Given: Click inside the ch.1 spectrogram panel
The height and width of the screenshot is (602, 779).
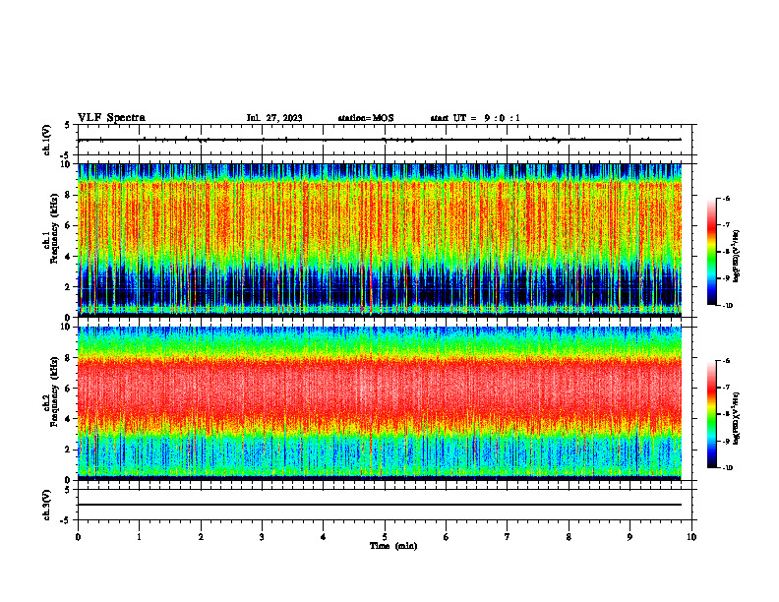Looking at the screenshot, I should (x=380, y=240).
